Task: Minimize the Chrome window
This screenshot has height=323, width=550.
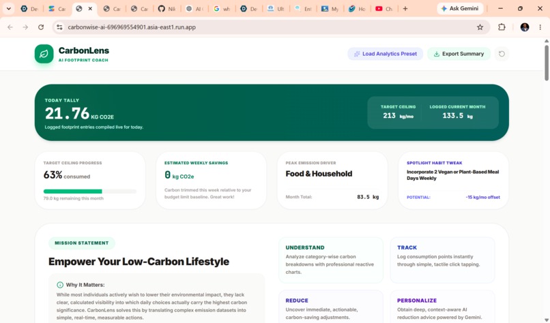Action: coord(501,8)
